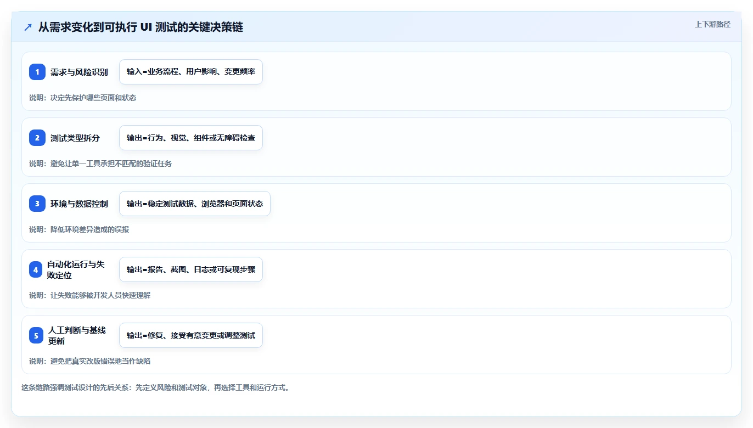This screenshot has width=753, height=428.
Task: Click the 人工判断与基线更新 step title
Action: click(x=77, y=335)
